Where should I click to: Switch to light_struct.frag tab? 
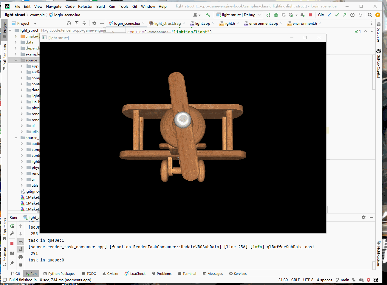(x=167, y=23)
